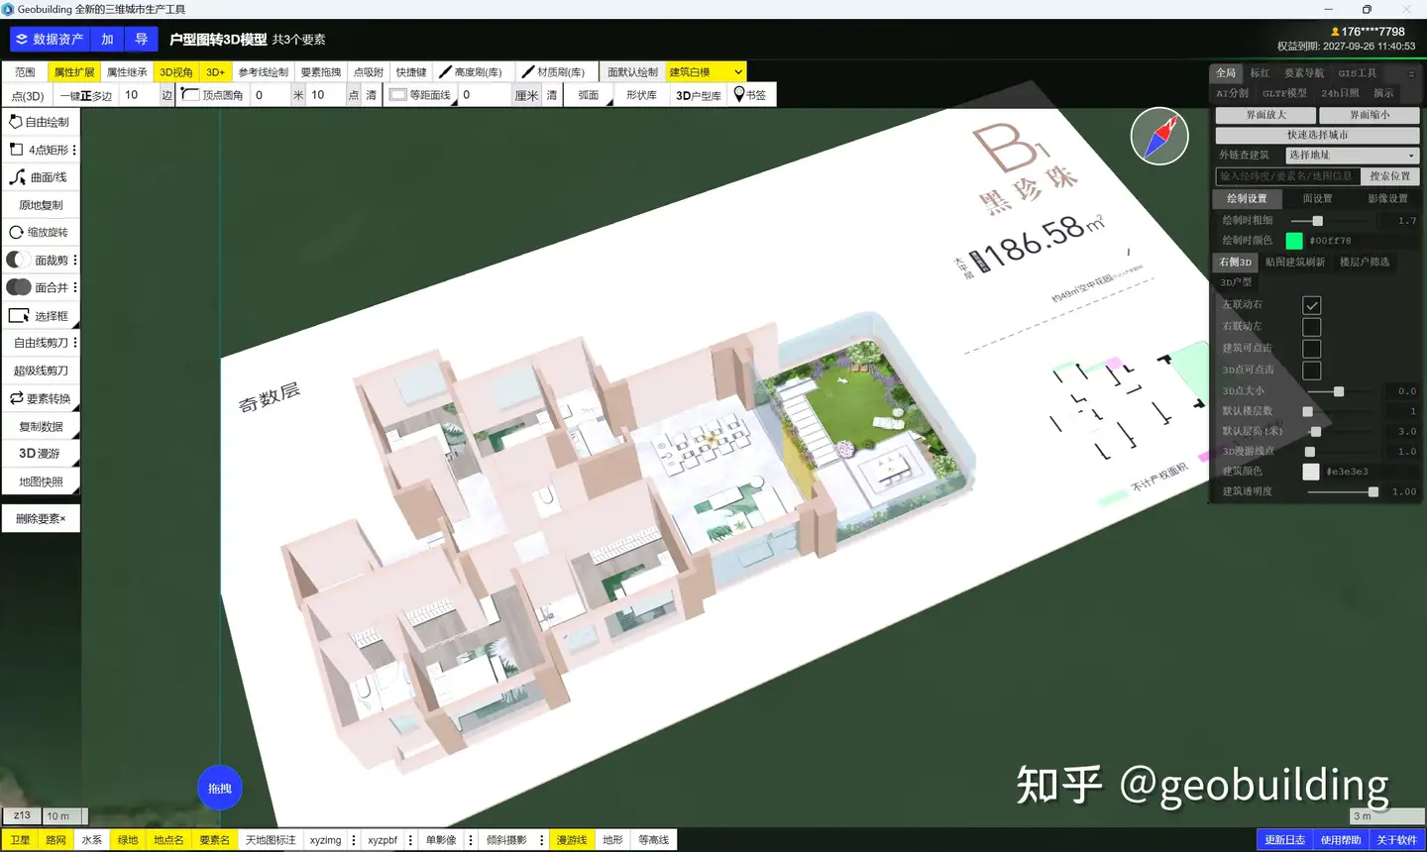Open the 选择地址 address dropdown
1427x852 pixels.
[1352, 156]
